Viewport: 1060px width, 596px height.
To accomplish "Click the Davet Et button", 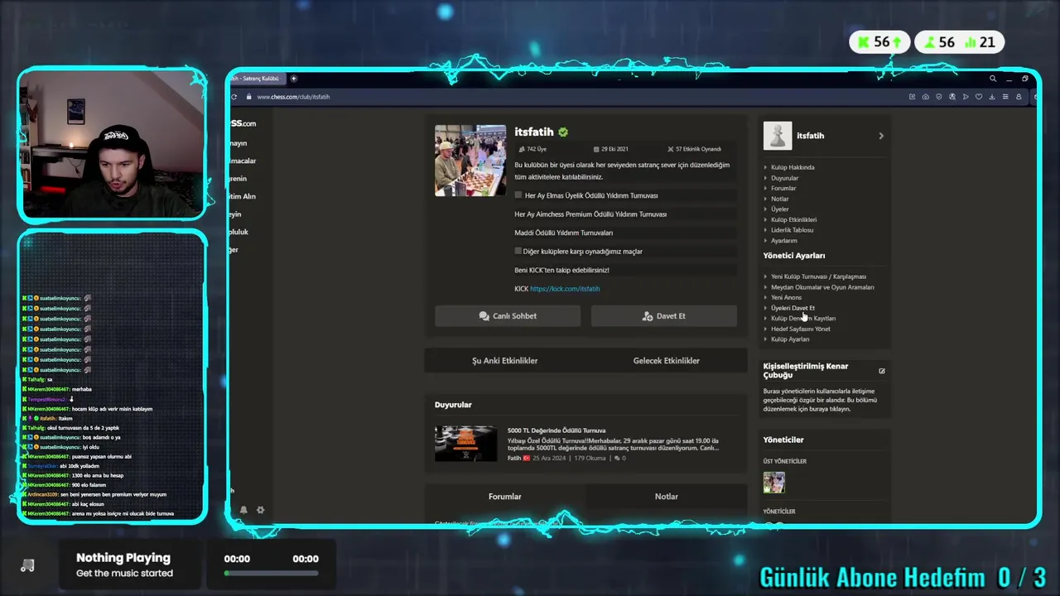I will click(664, 316).
